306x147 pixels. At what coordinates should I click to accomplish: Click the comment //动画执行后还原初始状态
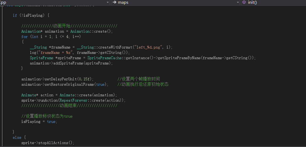click(143, 84)
